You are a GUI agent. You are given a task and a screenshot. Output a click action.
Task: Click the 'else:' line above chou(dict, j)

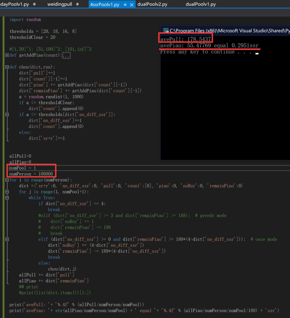44,263
